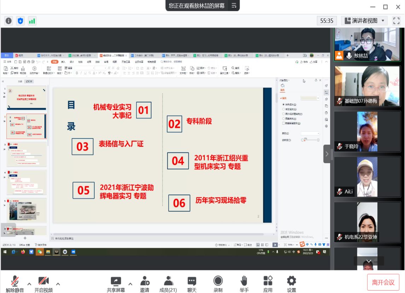Image resolution: width=405 pixels, height=293 pixels.
Task: Select 于晓玲's participant video thumbnail
Action: click(x=368, y=132)
